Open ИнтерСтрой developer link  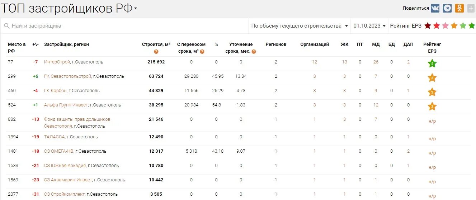click(x=57, y=62)
